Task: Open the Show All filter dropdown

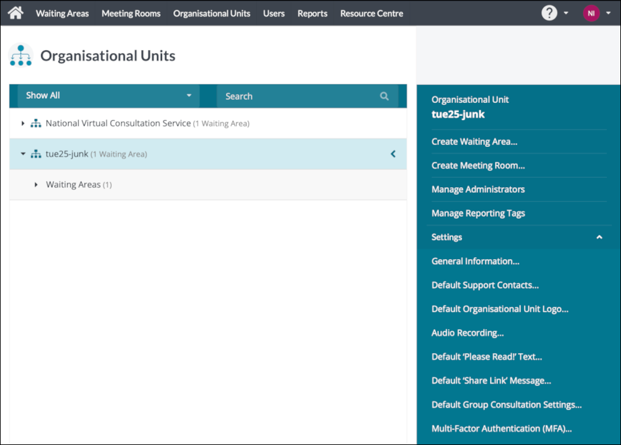Action: click(109, 95)
